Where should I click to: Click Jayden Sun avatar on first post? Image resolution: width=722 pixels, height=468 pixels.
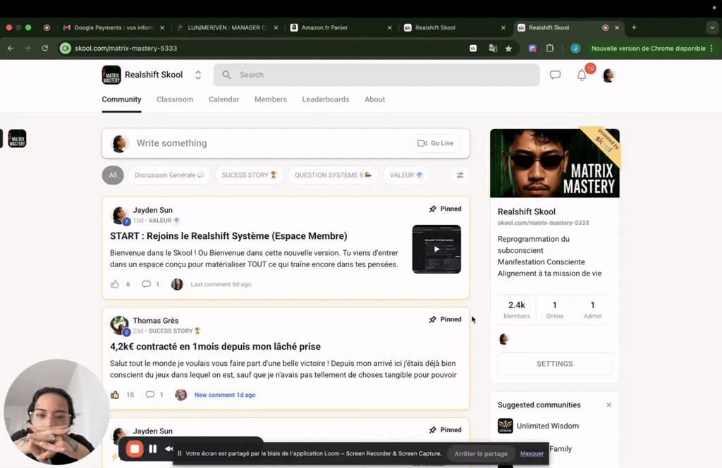tap(119, 214)
